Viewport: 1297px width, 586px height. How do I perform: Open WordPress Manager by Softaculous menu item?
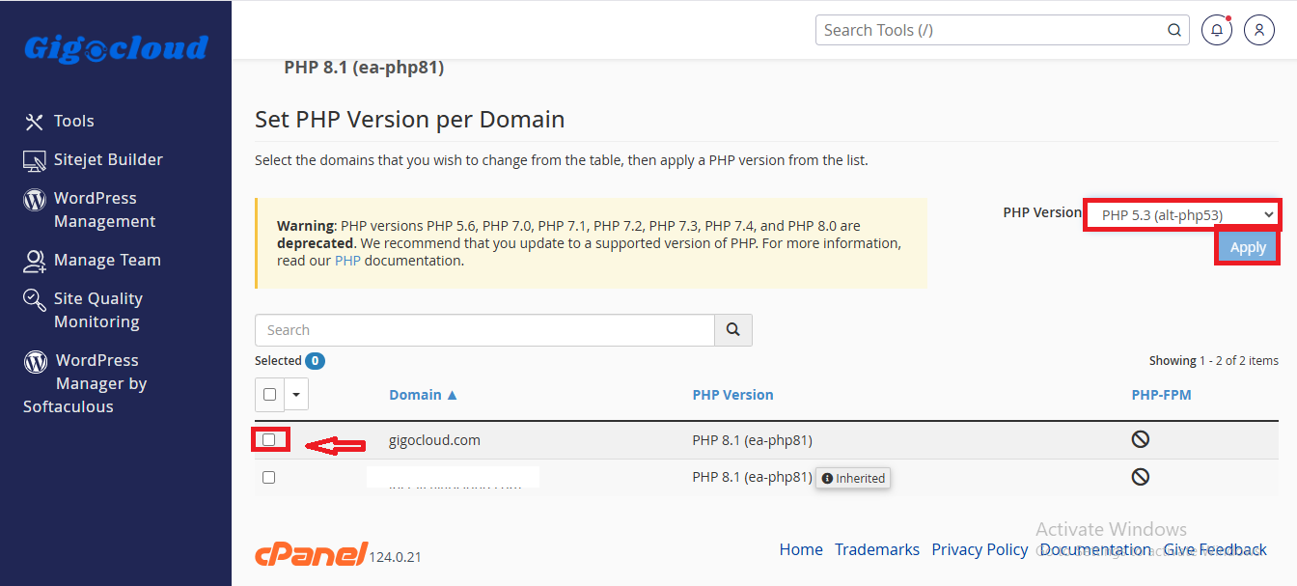point(85,383)
